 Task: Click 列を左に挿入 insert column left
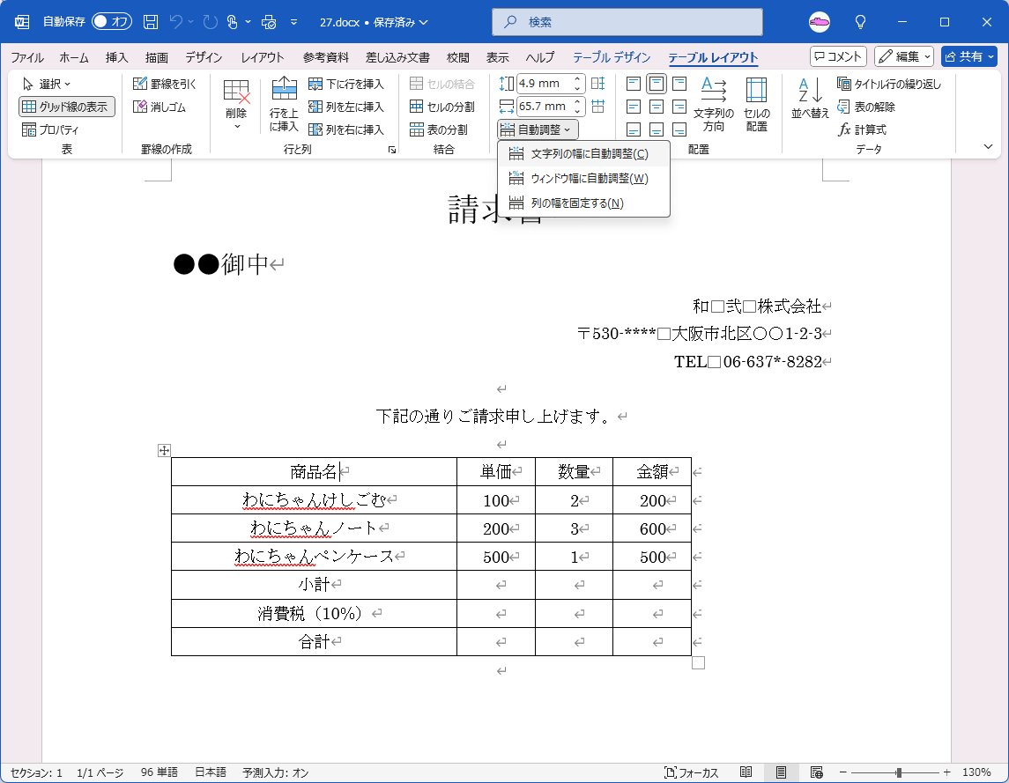click(346, 107)
